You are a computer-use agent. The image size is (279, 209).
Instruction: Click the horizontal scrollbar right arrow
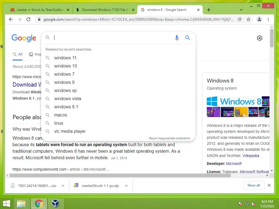pos(267,176)
